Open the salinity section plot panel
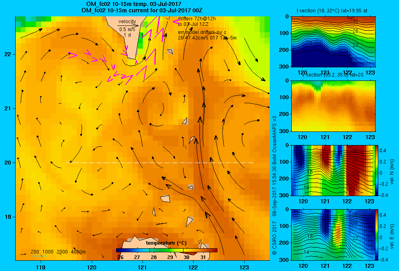The image size is (399, 271). [333, 106]
